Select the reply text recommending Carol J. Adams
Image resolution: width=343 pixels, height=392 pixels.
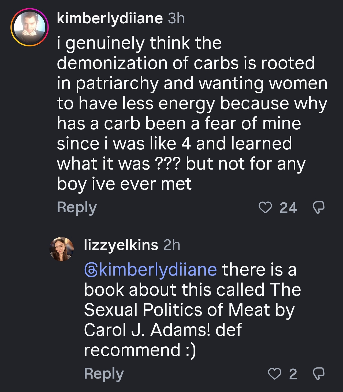tap(192, 310)
